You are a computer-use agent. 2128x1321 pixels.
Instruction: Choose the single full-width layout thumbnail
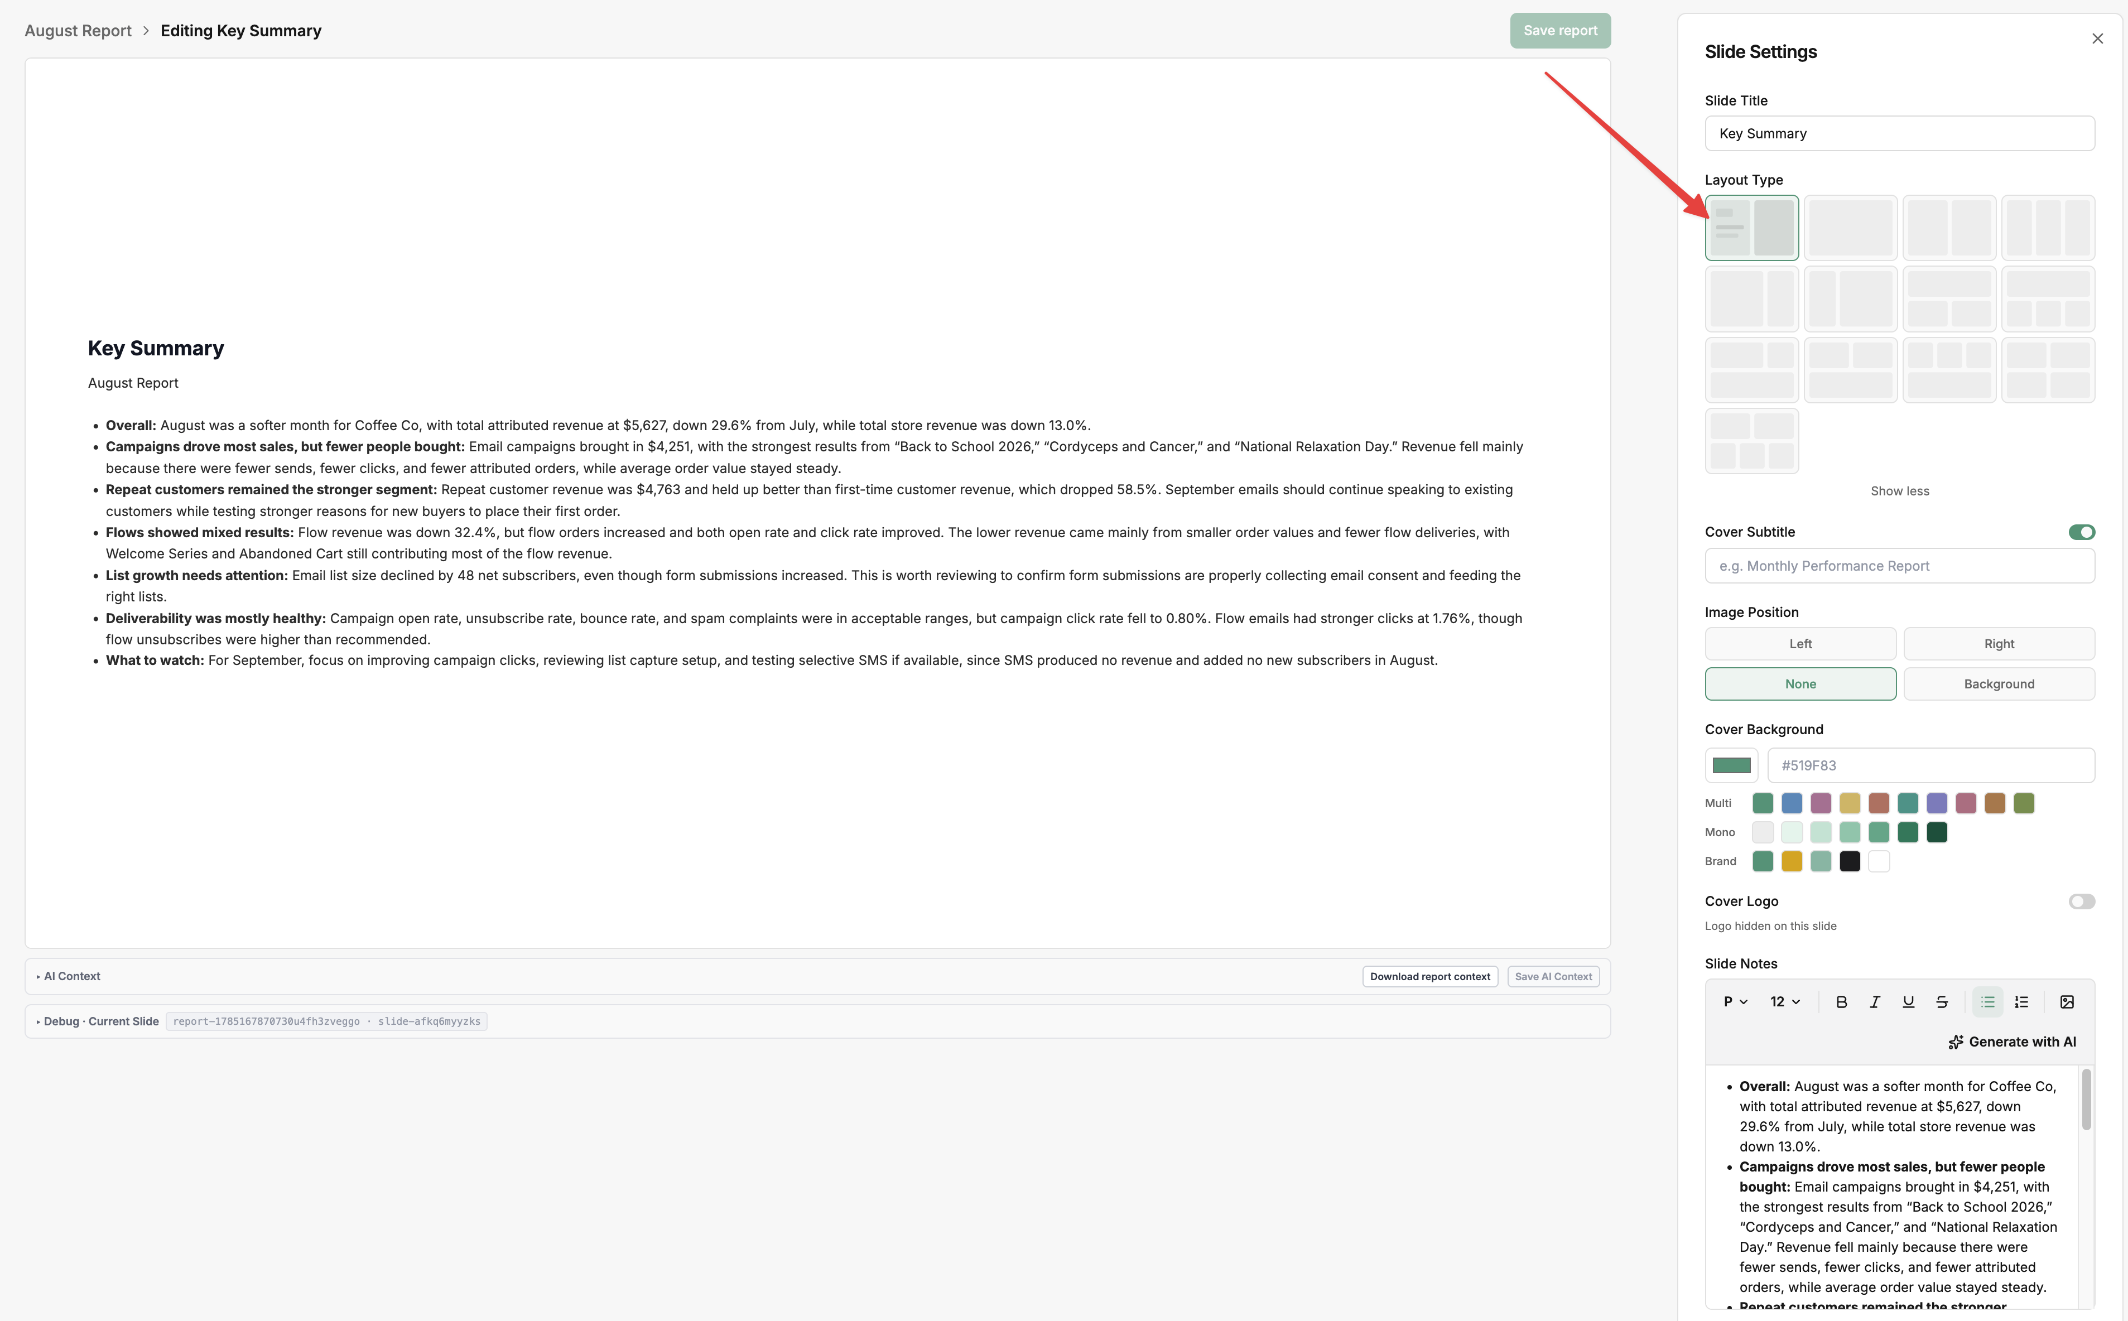click(1850, 228)
